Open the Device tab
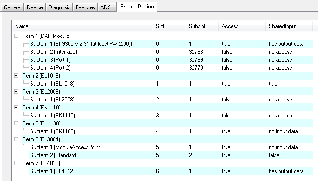The width and height of the screenshot is (318, 181). 35,7
